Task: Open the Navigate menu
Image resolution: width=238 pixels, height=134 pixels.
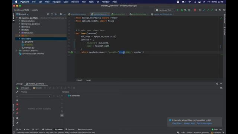Action: coord(57,2)
